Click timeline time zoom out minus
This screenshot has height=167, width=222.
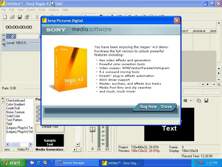click(x=214, y=85)
